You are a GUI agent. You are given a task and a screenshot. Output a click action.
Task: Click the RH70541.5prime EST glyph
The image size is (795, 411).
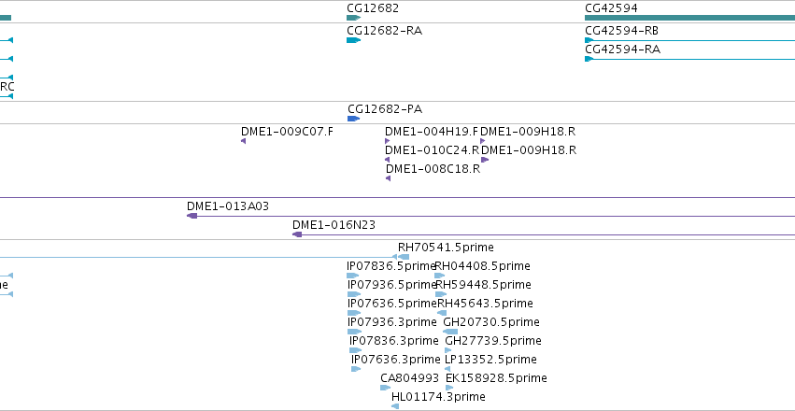404,257
